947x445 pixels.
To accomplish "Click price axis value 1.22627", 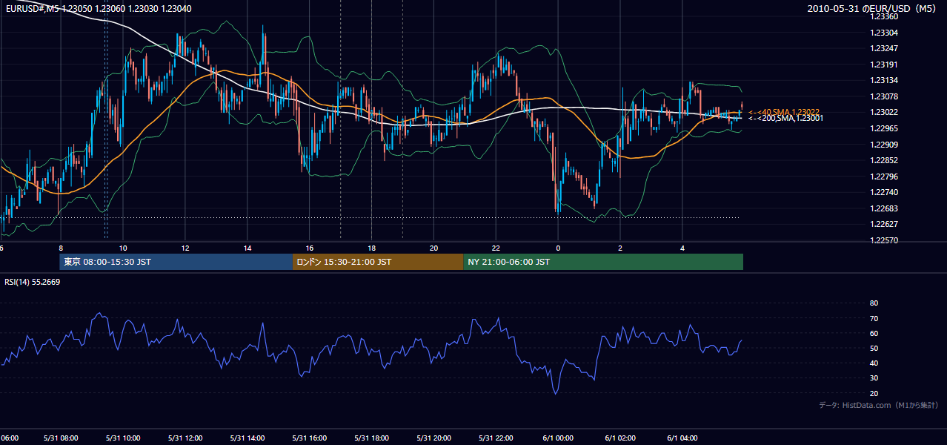I will [883, 224].
